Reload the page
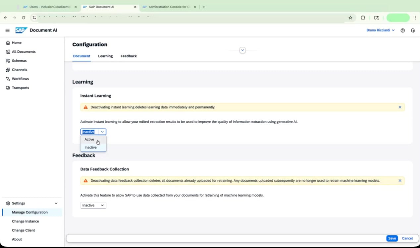 pyautogui.click(x=24, y=18)
